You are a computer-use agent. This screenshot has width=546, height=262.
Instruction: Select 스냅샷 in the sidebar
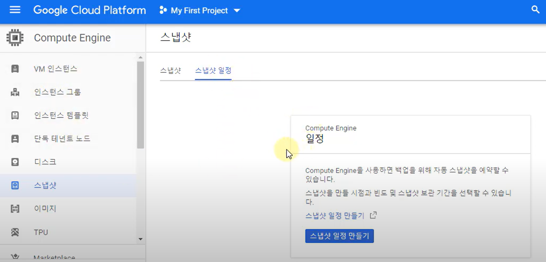pyautogui.click(x=68, y=185)
